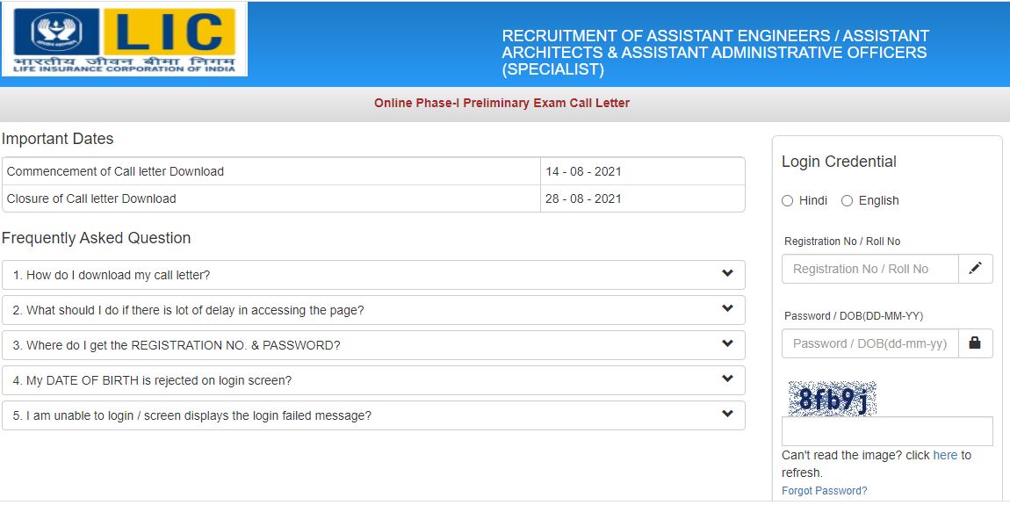Image resolution: width=1010 pixels, height=505 pixels.
Task: Open the Forgot Password link
Action: (824, 491)
